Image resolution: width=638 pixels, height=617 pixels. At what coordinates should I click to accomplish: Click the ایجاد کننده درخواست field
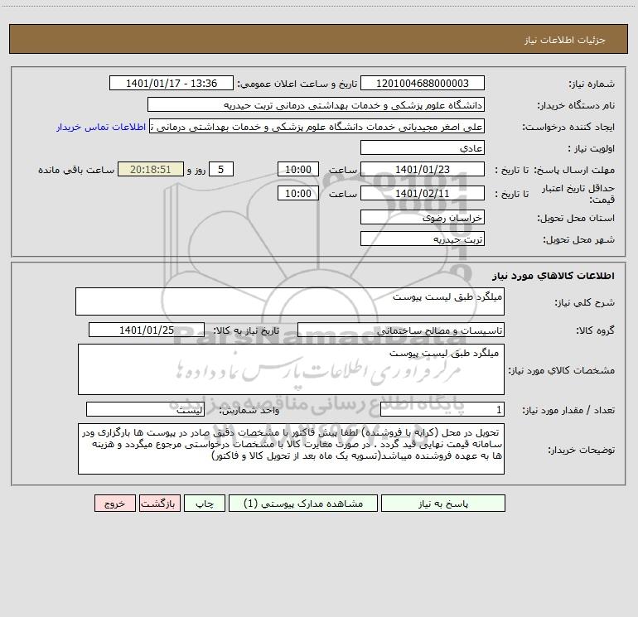317,126
